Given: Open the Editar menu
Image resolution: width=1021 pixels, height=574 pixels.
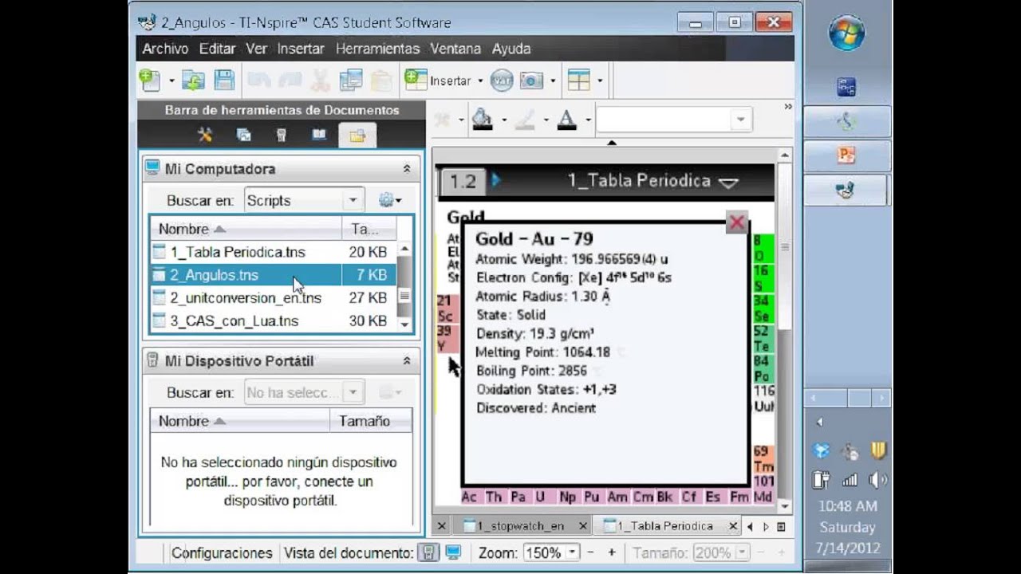Looking at the screenshot, I should pos(217,49).
